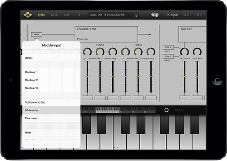The image size is (227, 161).
Task: Click the FILTER 2 FREQU knob
Action: [x=100, y=52]
